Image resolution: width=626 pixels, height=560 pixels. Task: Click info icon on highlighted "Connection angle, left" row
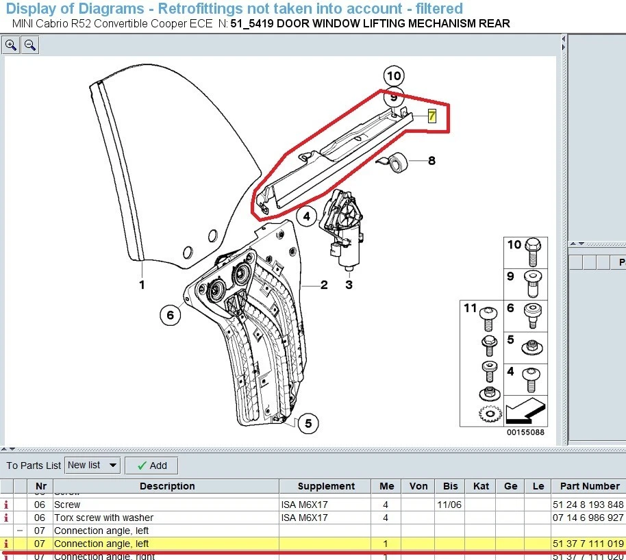(7, 544)
